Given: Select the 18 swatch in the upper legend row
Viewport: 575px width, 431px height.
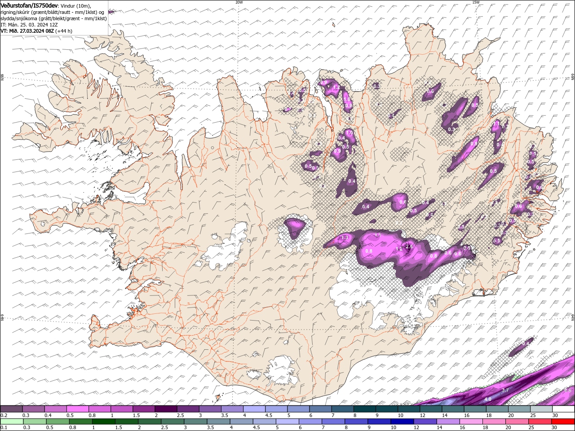Looking at the screenshot, I should click(x=497, y=409).
